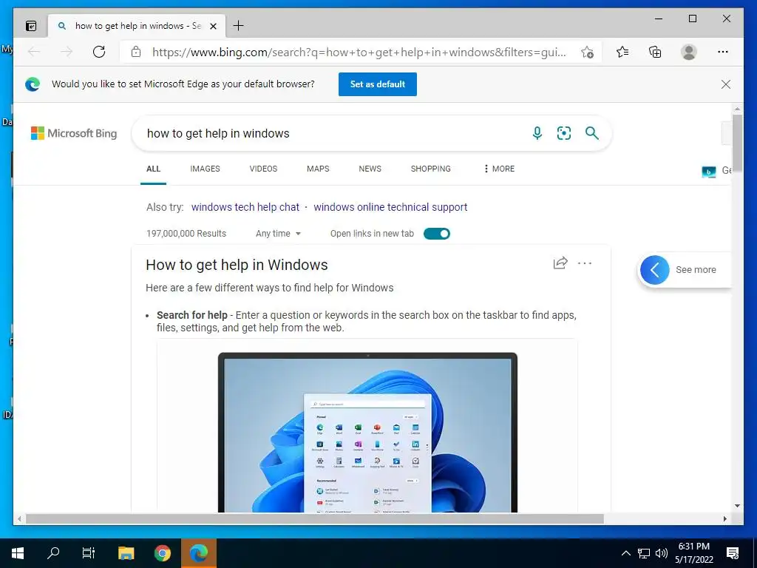
Task: Open the notification center icon
Action: point(733,553)
